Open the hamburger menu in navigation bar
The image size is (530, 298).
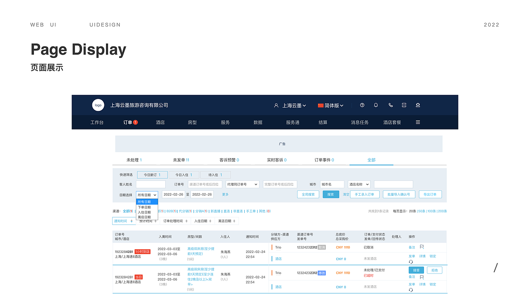(418, 123)
